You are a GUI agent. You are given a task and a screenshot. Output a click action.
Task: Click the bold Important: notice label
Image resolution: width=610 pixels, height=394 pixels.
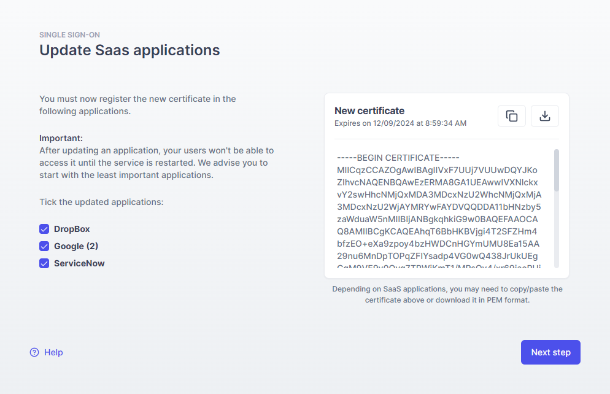coord(61,138)
